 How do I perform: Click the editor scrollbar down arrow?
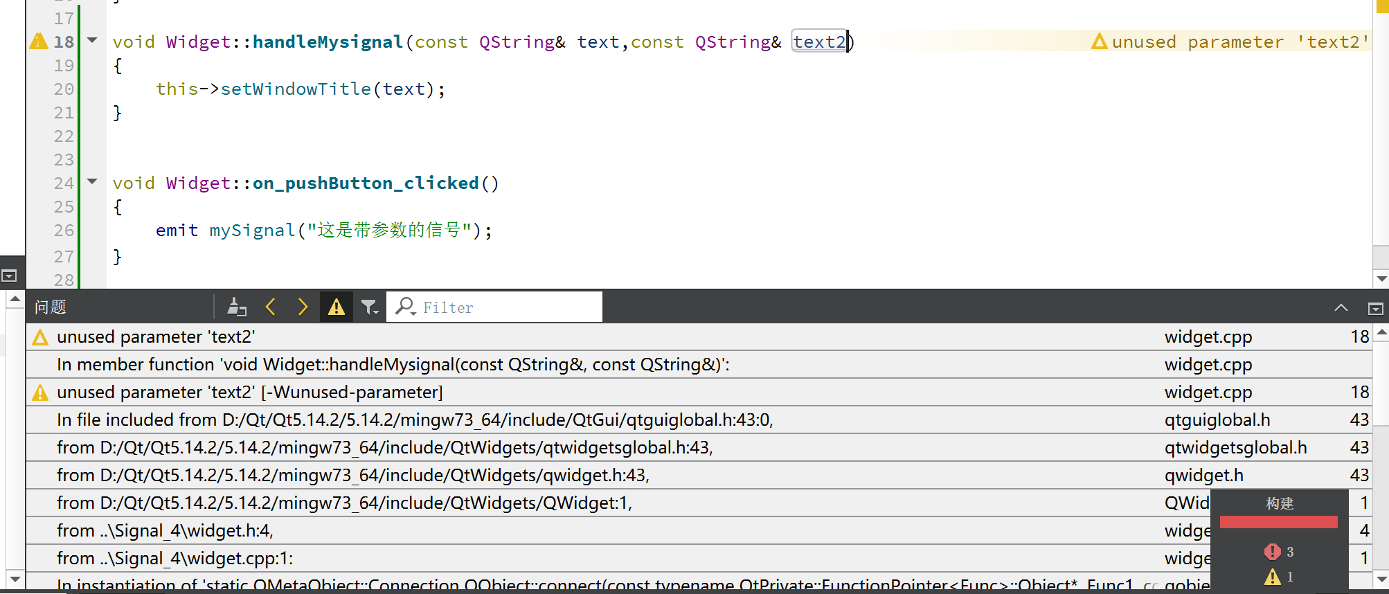[x=1381, y=279]
